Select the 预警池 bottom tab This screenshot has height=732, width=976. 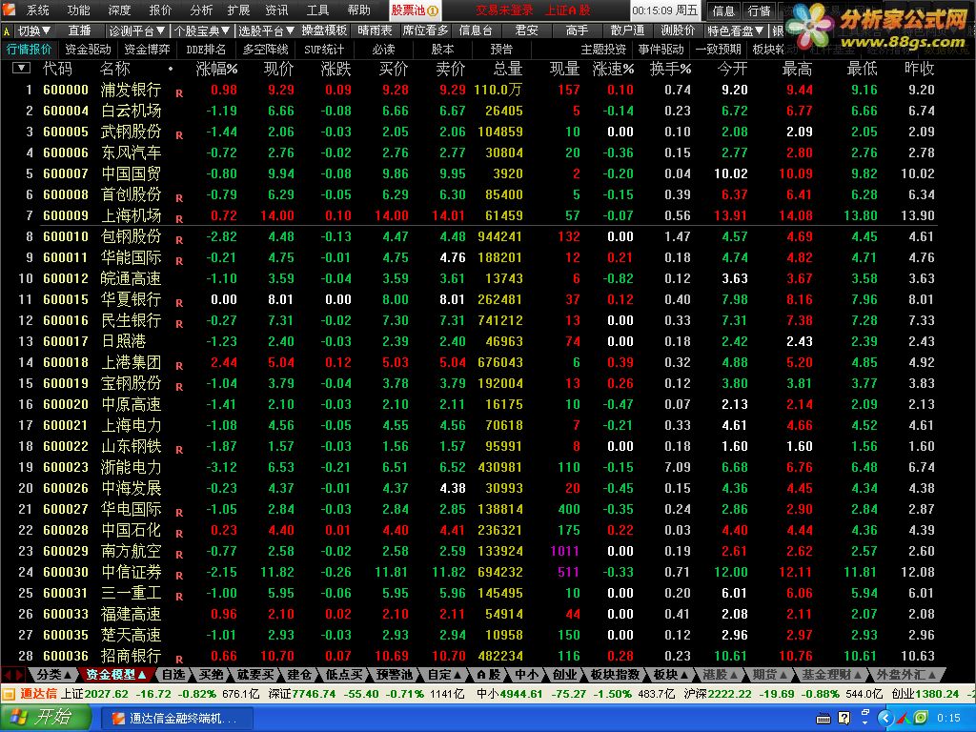[x=394, y=674]
